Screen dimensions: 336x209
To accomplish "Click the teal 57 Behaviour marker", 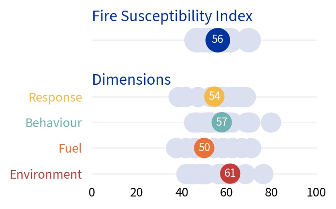I will point(221,122).
